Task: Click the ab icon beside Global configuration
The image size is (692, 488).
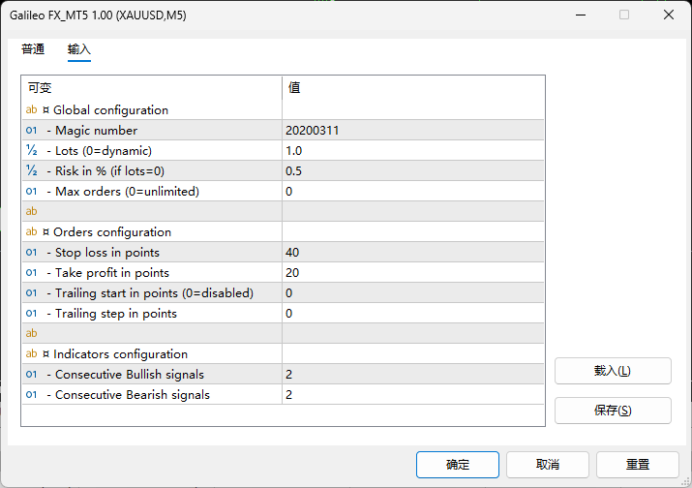Action: click(31, 110)
